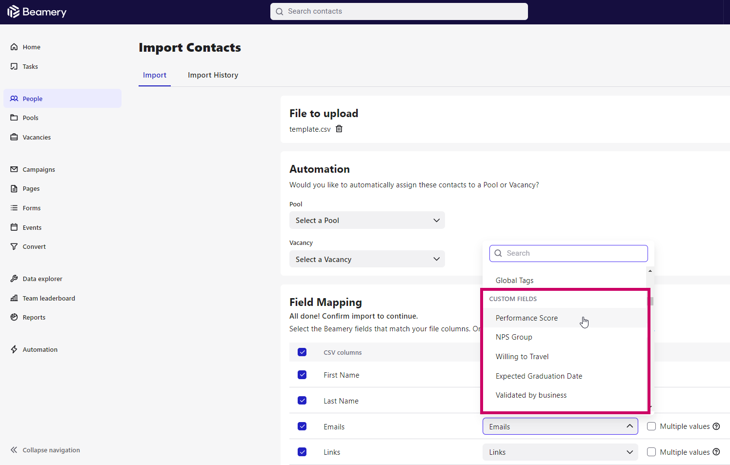Uncheck the Links row checkbox
730x465 pixels.
pyautogui.click(x=302, y=452)
